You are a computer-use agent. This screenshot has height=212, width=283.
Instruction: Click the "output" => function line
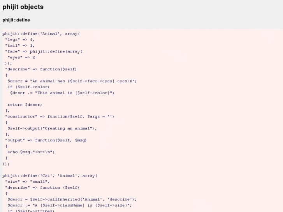[x=46, y=140]
